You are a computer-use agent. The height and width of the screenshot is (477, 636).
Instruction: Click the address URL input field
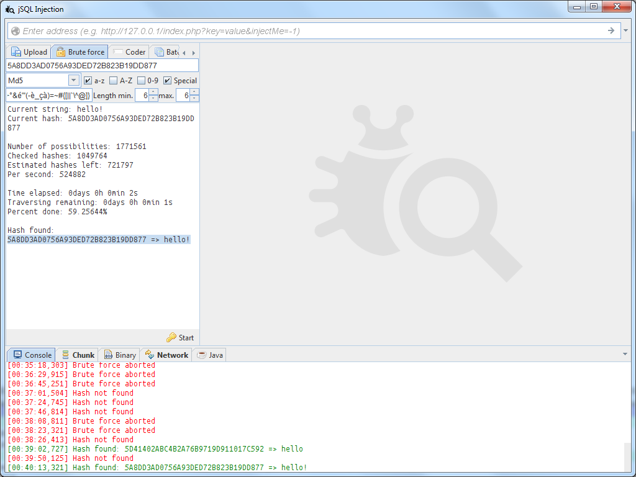coord(314,31)
